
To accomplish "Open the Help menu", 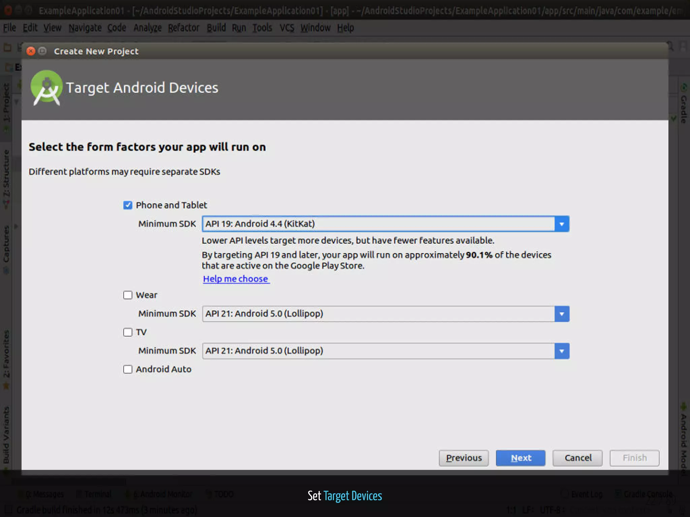I will pos(346,28).
